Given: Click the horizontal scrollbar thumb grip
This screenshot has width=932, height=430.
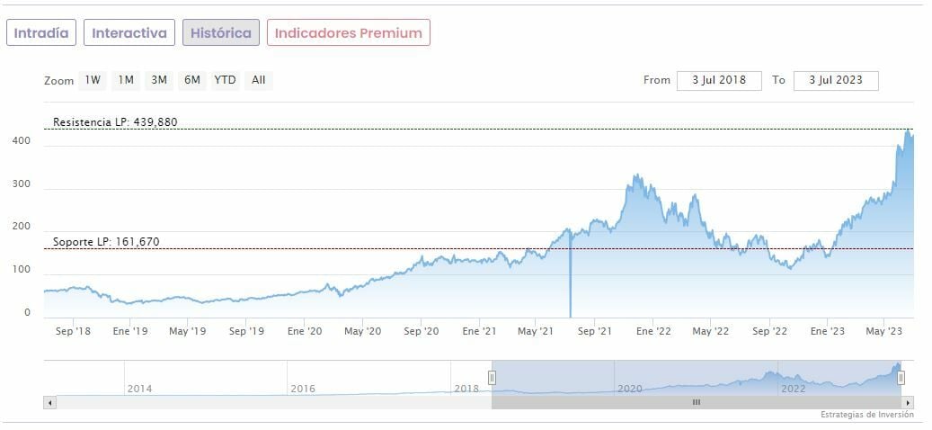Looking at the screenshot, I should coord(696,402).
